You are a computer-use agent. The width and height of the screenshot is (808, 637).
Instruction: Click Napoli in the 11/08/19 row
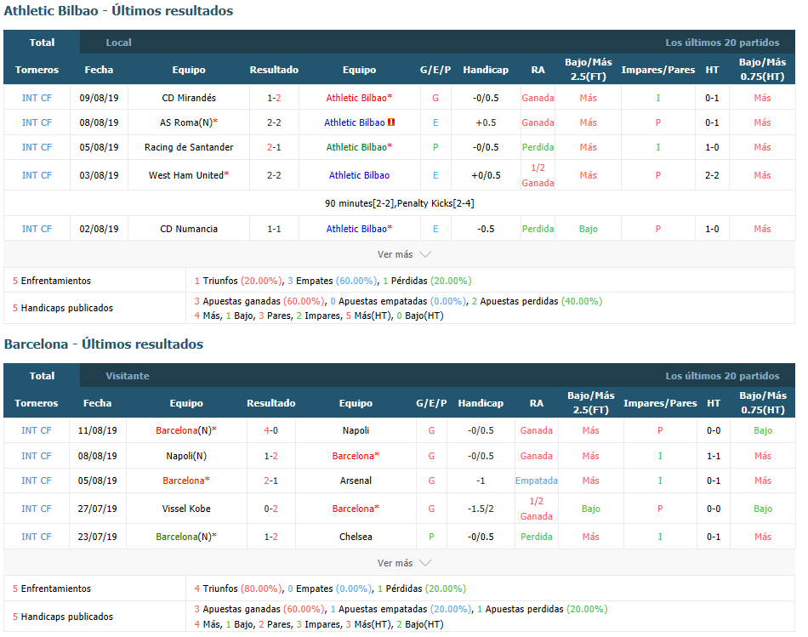point(356,430)
